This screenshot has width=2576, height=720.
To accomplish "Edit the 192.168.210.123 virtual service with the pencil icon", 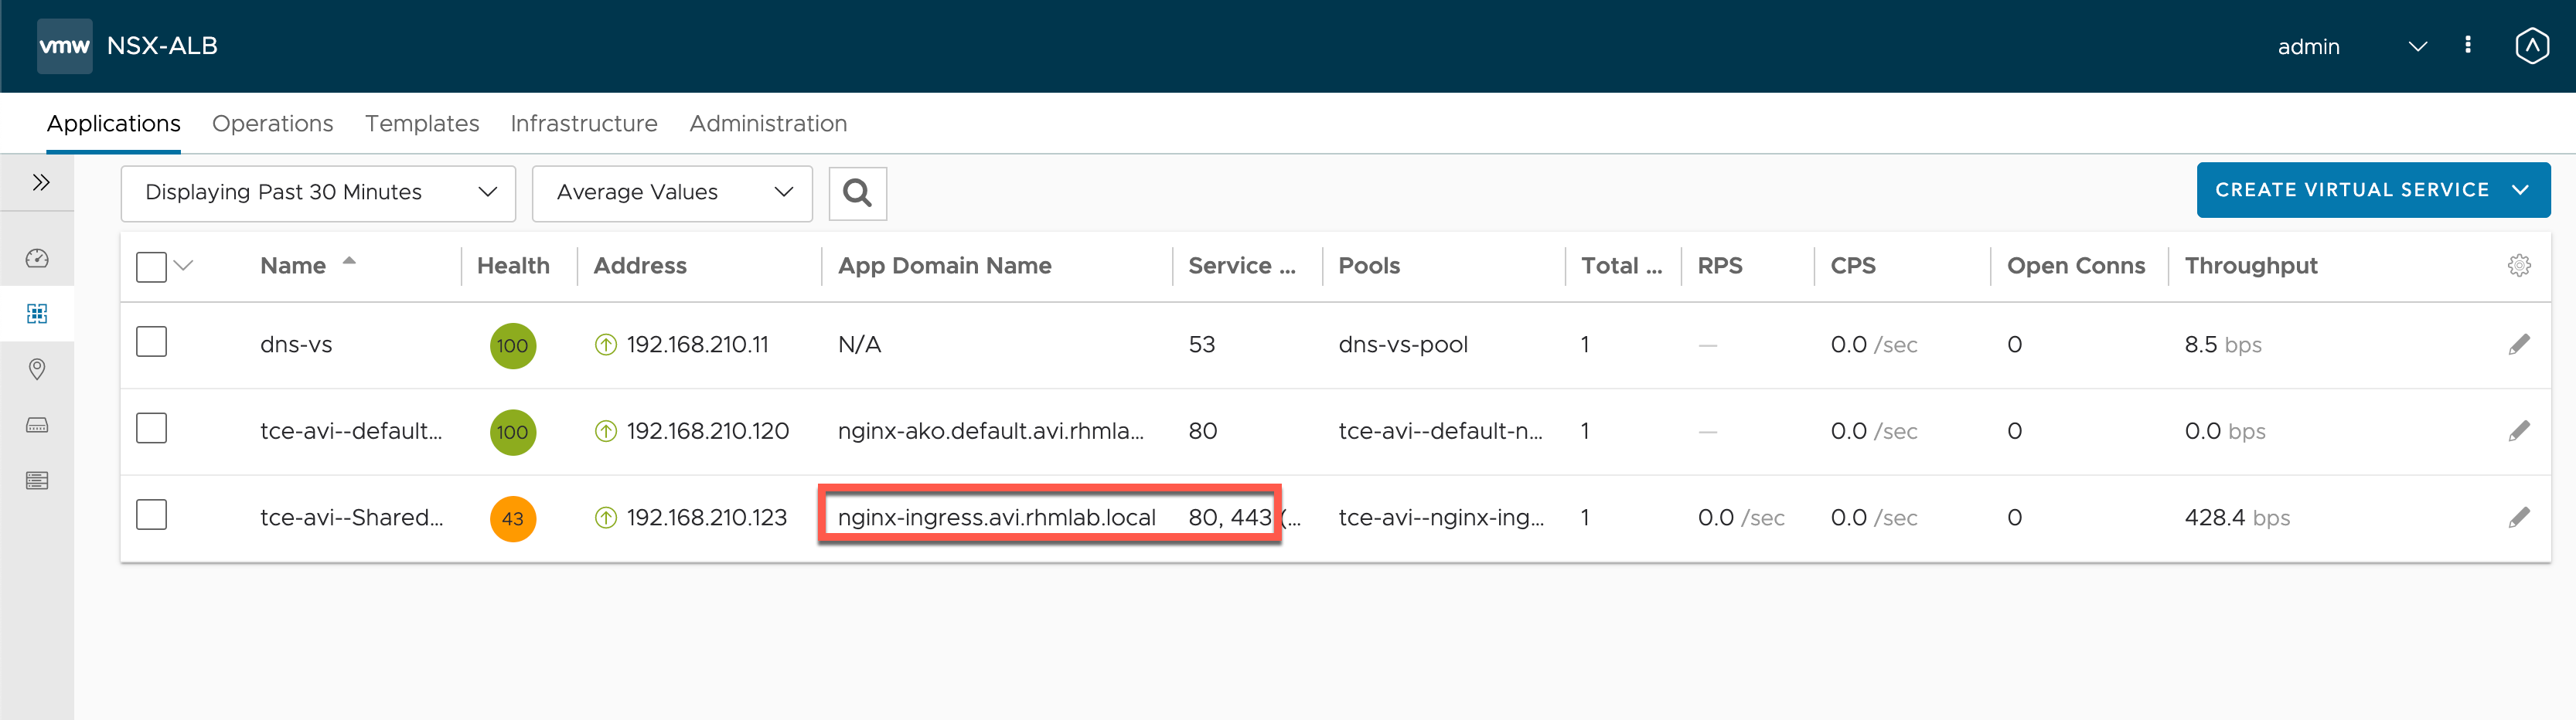I will tap(2518, 518).
